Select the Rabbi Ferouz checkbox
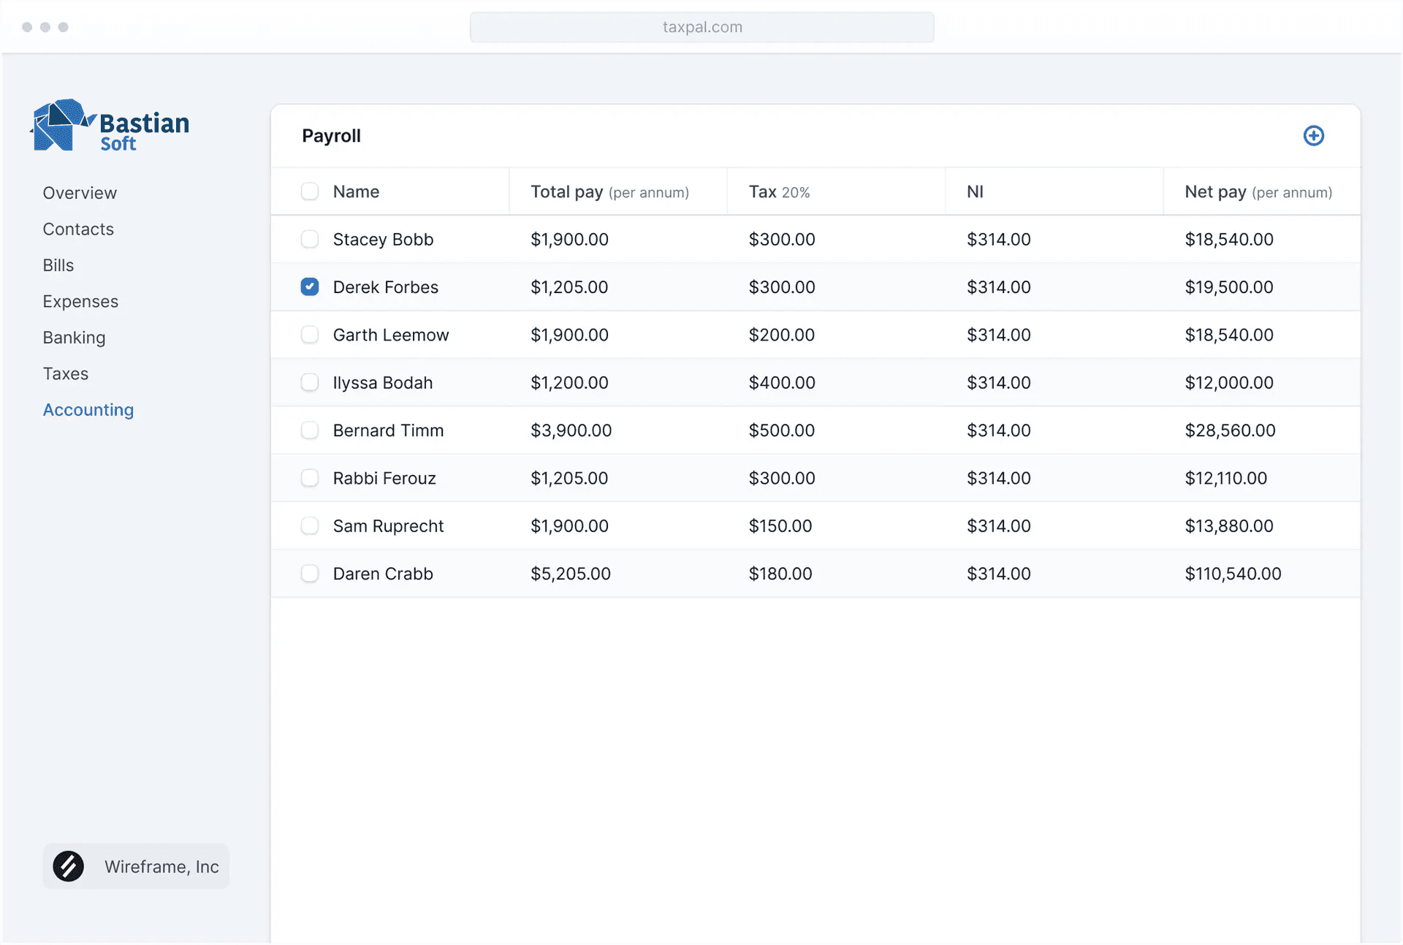The height and width of the screenshot is (945, 1403). (x=310, y=478)
